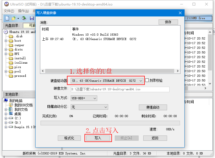The height and width of the screenshot is (158, 215).
Task: Select the pool folder icon
Action: [x=11, y=72]
